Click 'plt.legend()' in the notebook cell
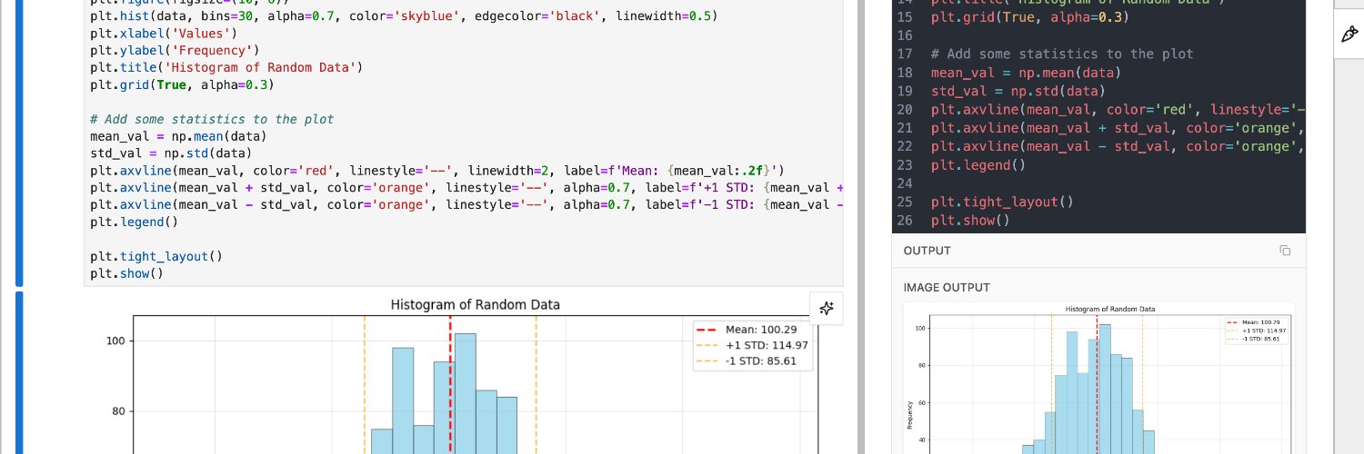The image size is (1364, 454). tap(134, 222)
